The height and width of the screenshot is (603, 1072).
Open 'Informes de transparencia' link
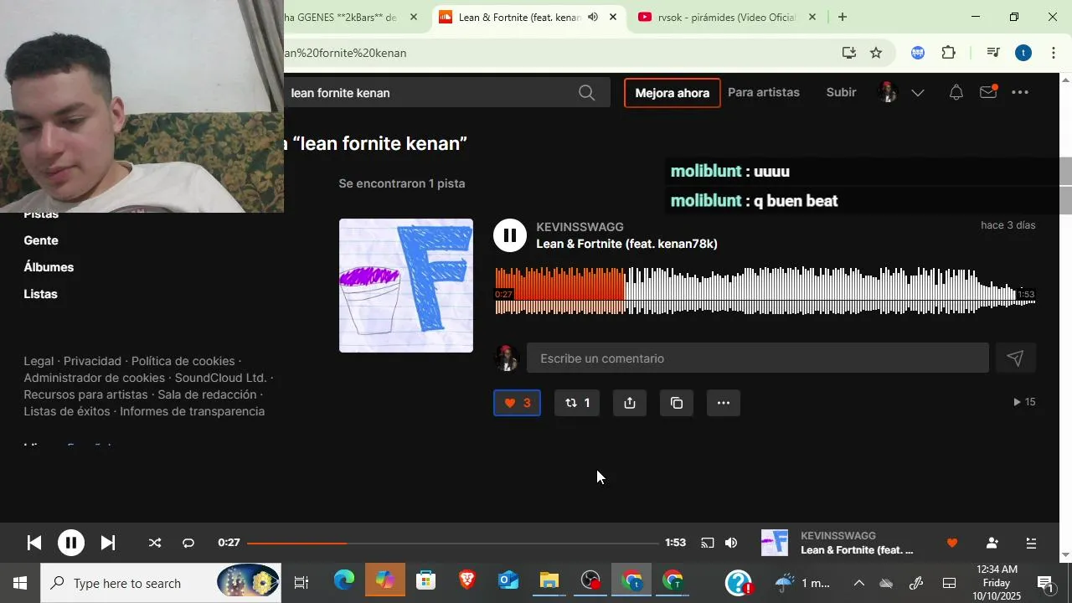click(x=192, y=411)
